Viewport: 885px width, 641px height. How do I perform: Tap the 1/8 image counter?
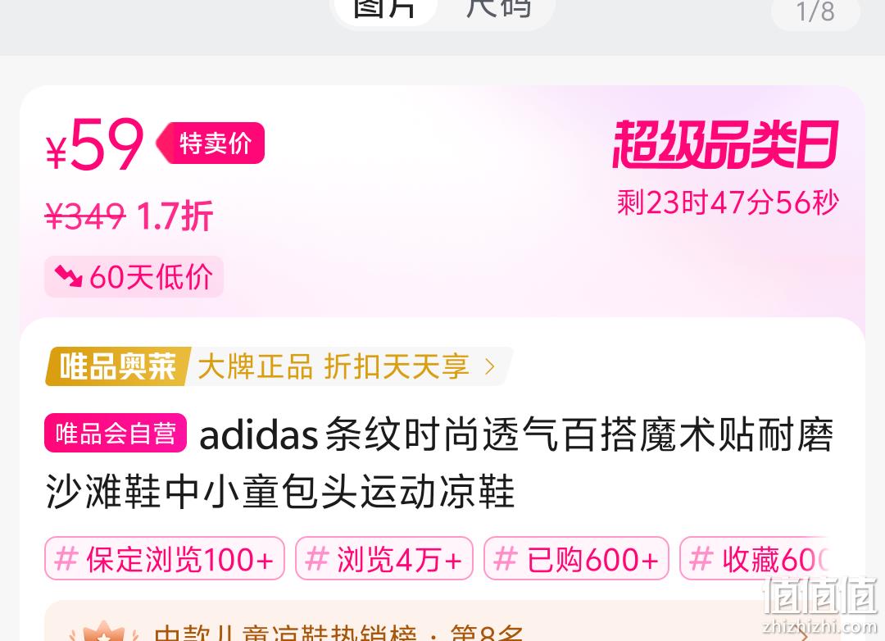pos(815,11)
